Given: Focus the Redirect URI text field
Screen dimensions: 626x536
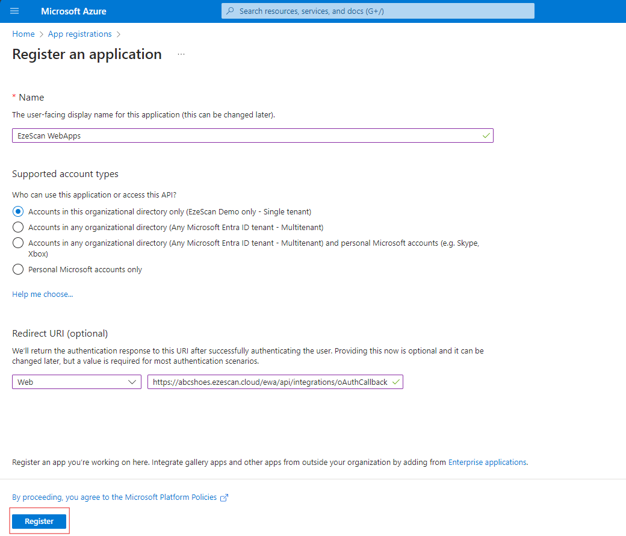Looking at the screenshot, I should [x=270, y=382].
